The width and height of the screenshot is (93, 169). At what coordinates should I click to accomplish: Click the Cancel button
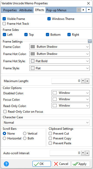[x=61, y=164]
